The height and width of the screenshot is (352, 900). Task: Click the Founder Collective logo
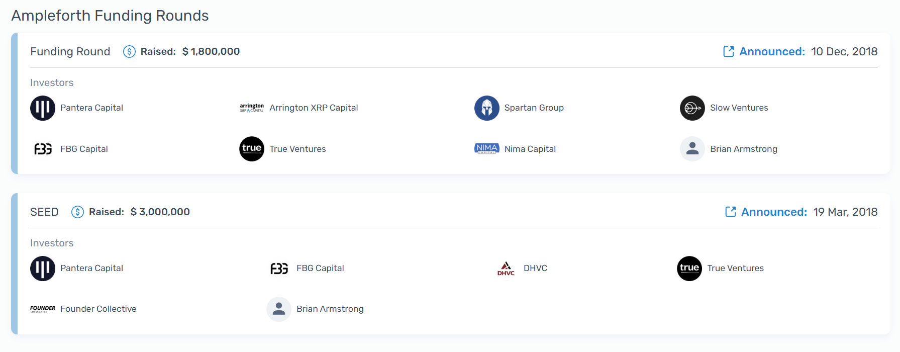click(x=43, y=309)
